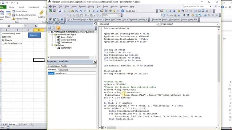This screenshot has height=130, width=232.
Task: Toggle Use Relative References in Excel
Action: pos(24,15)
